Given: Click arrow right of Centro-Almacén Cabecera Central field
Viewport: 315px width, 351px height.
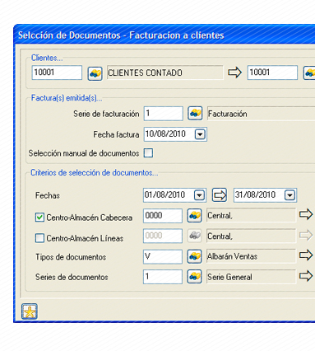Looking at the screenshot, I should (x=306, y=214).
